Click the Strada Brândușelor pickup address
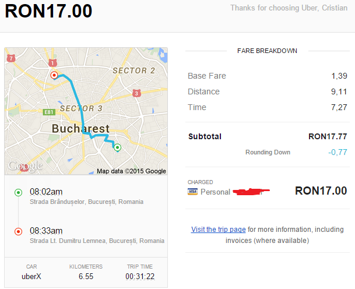The width and height of the screenshot is (355, 289). 86,202
